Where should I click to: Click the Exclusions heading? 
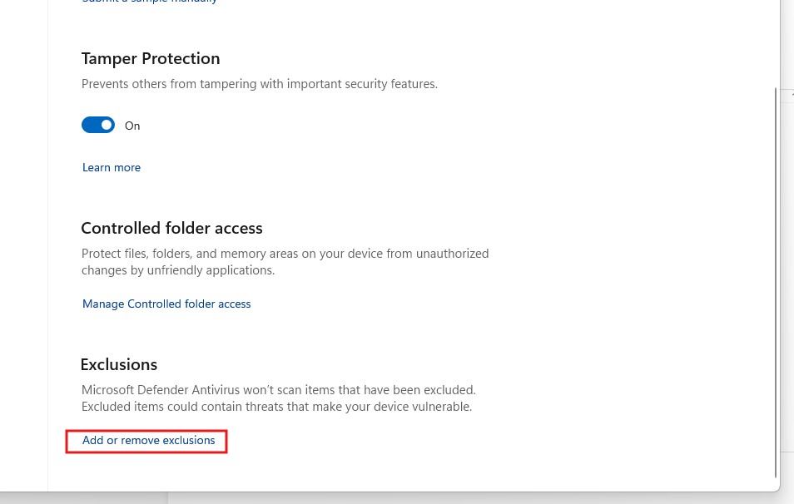point(119,364)
